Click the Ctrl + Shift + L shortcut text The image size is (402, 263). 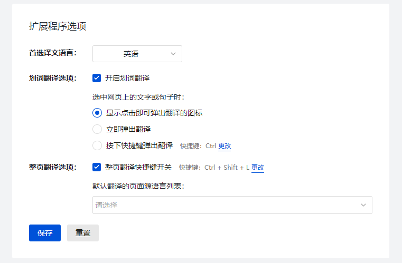click(227, 168)
